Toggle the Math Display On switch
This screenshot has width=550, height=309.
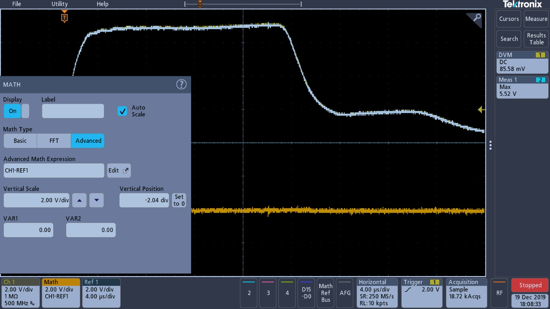click(16, 111)
